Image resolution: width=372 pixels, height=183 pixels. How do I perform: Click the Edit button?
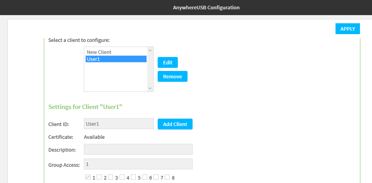tap(168, 62)
